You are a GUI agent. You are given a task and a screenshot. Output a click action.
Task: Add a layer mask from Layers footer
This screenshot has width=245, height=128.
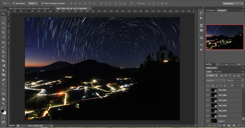(x=219, y=126)
